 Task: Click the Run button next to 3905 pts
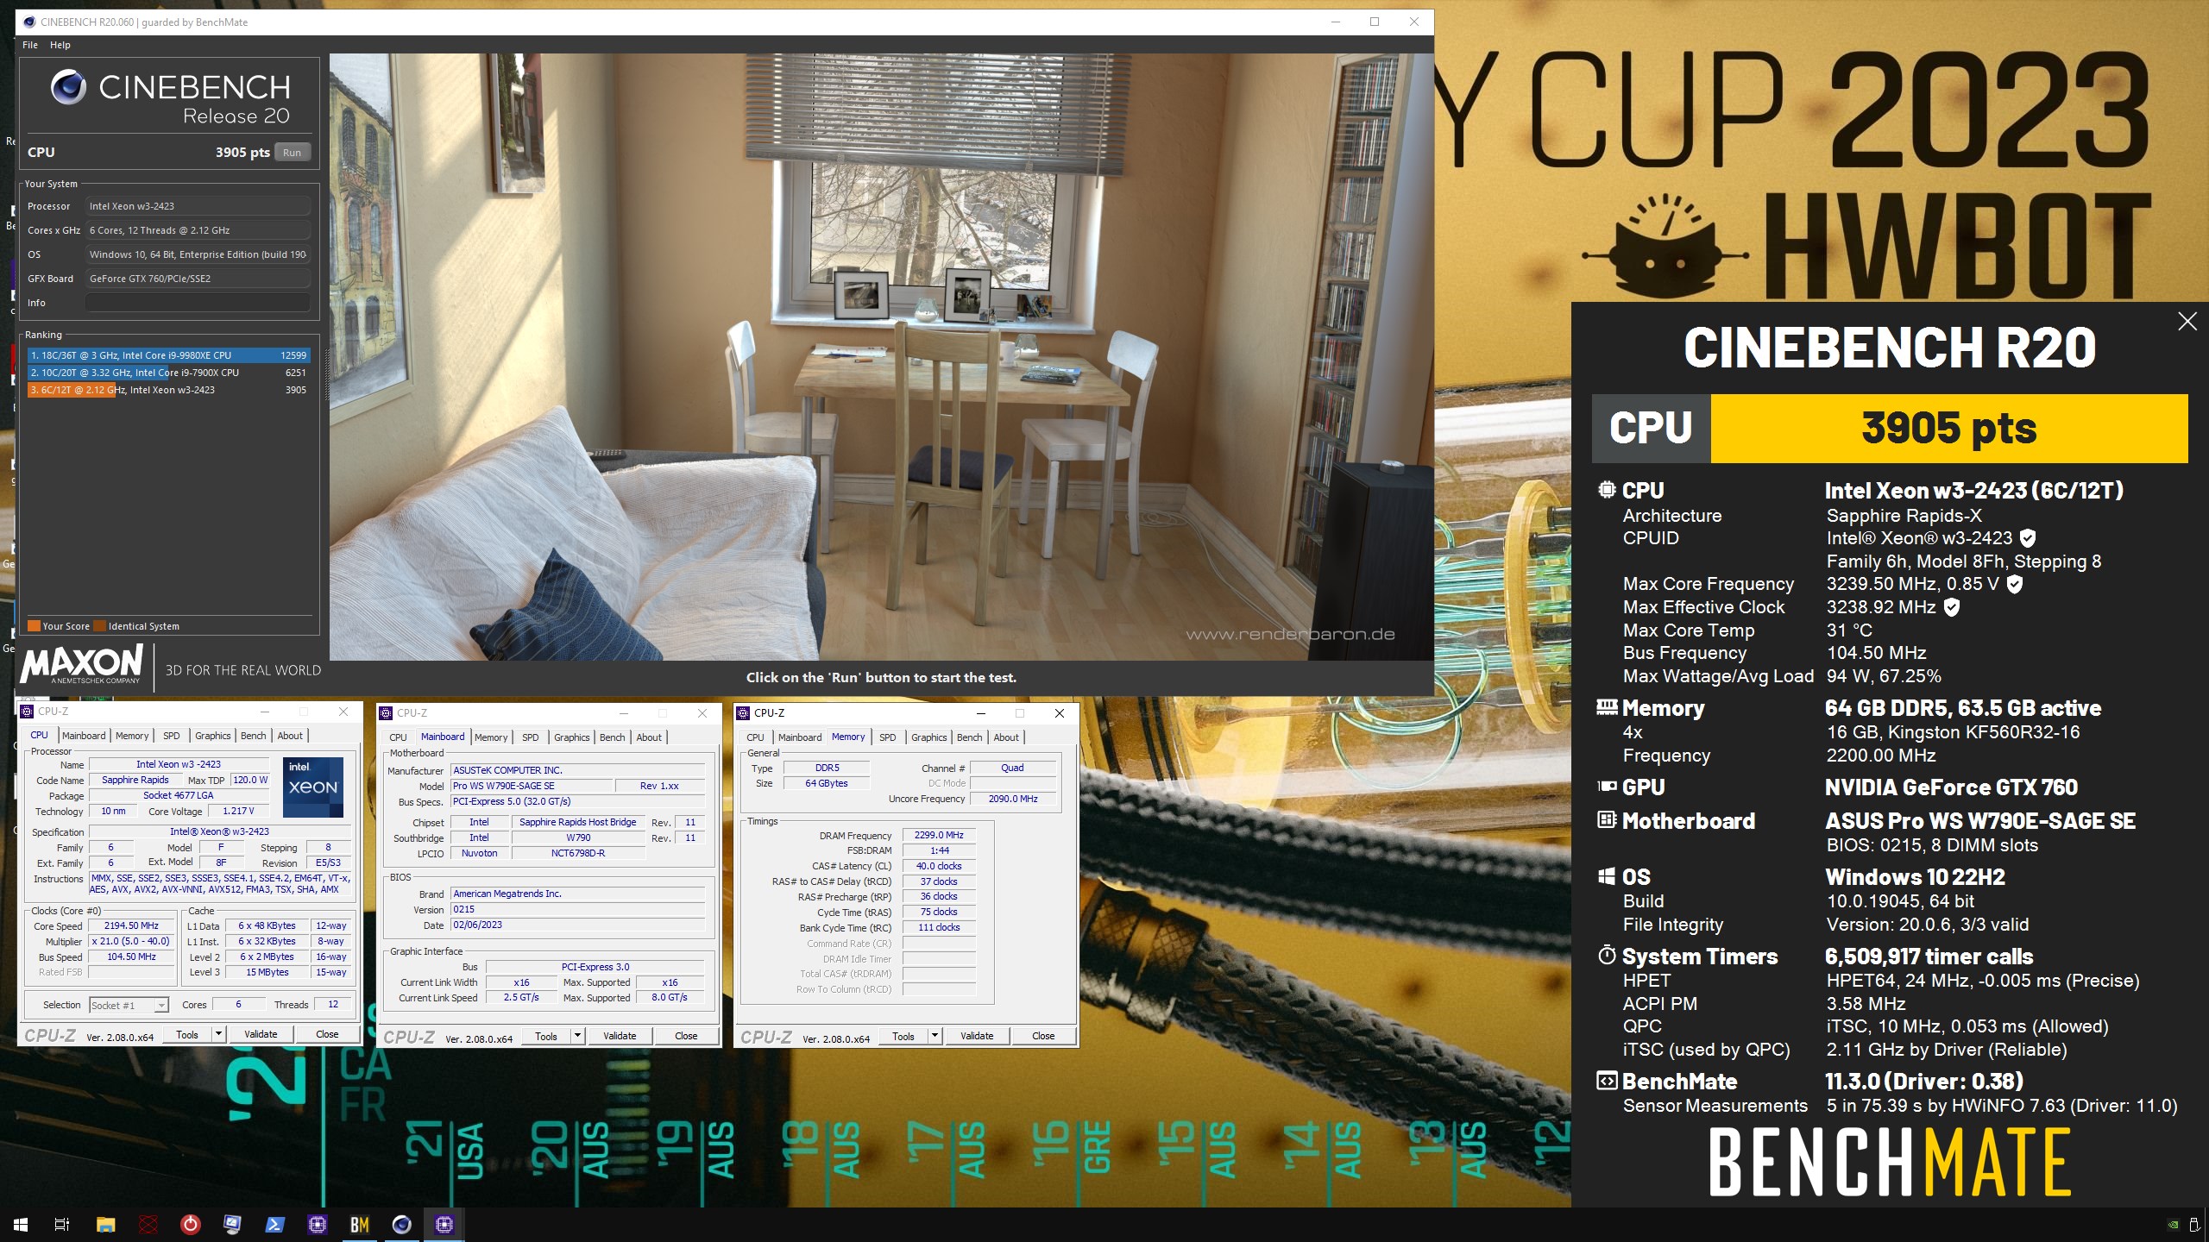[x=293, y=153]
